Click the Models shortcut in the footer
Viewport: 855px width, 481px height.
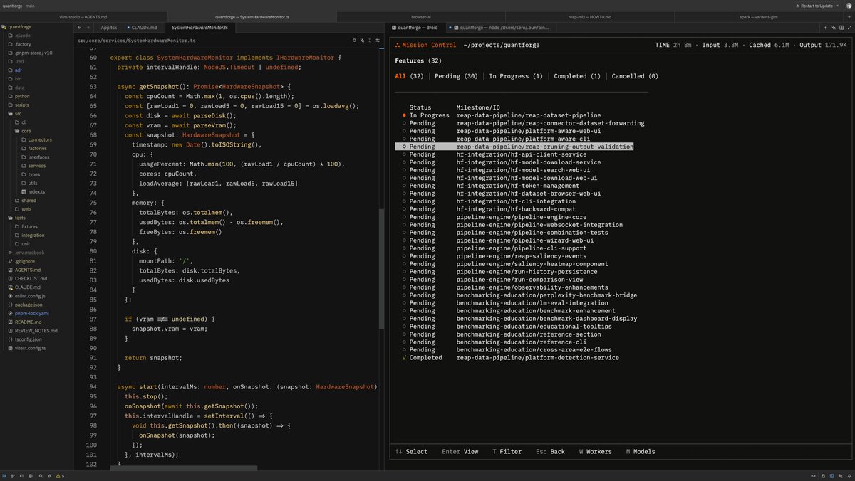[640, 451]
